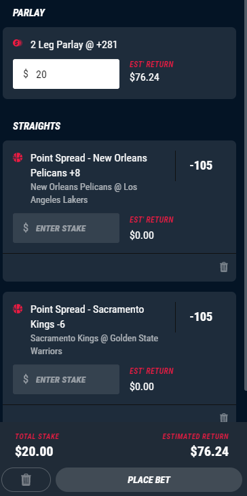Open Sacramento Kings @ Golden State Warriors matchup
Viewport: 247px width, 496px height.
(x=94, y=345)
